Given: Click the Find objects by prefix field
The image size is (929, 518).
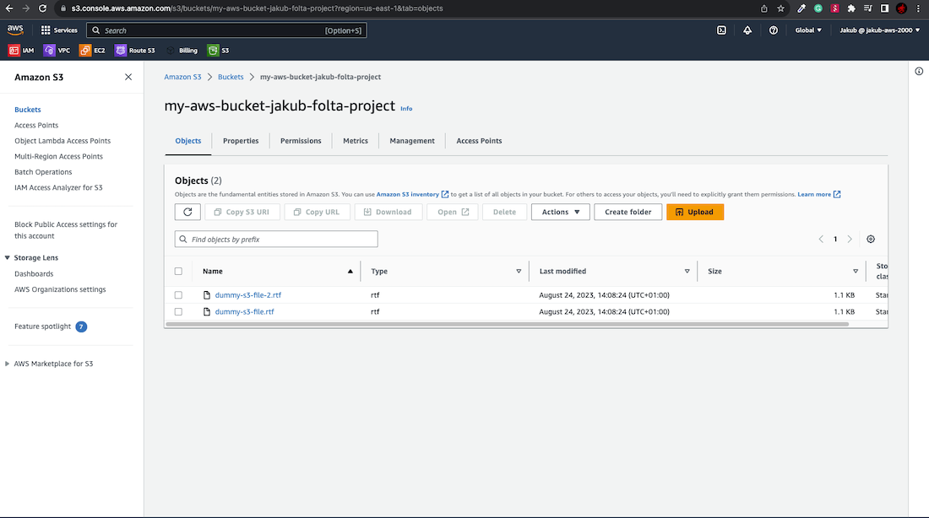Looking at the screenshot, I should pos(276,240).
